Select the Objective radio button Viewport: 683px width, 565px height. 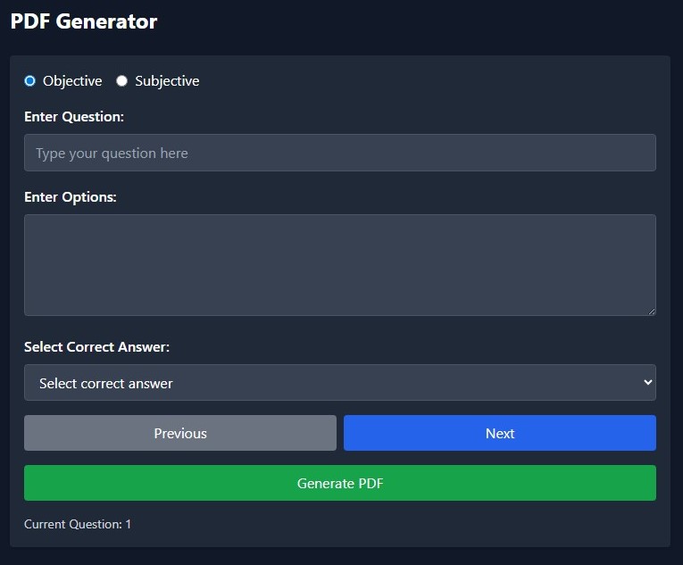[30, 81]
